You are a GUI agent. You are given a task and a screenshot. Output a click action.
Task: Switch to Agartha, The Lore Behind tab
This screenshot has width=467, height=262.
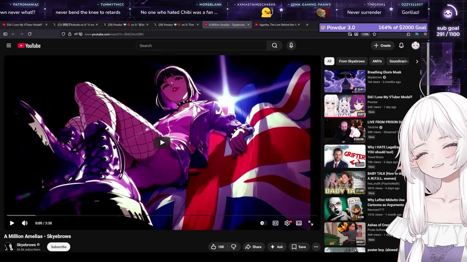[277, 25]
